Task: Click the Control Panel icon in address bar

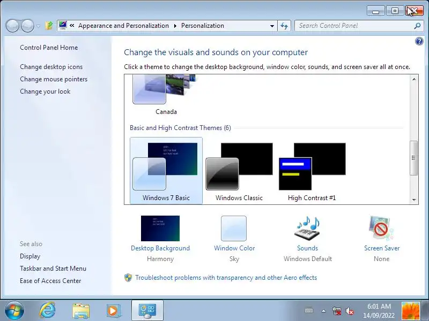Action: pyautogui.click(x=63, y=25)
